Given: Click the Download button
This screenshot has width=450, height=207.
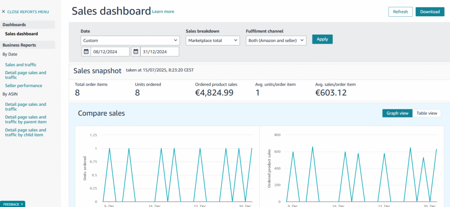Looking at the screenshot, I should point(429,12).
